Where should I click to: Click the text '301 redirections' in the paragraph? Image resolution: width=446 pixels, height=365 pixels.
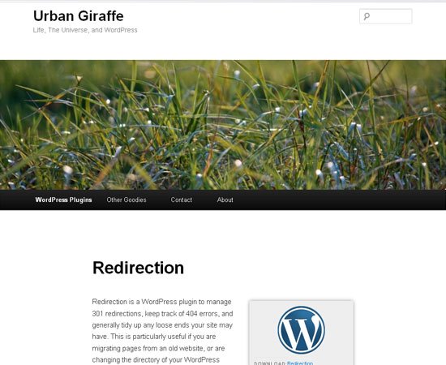pos(117,314)
